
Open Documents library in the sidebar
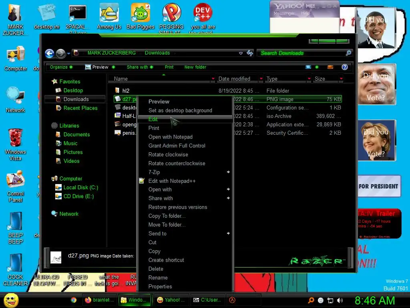coord(76,134)
